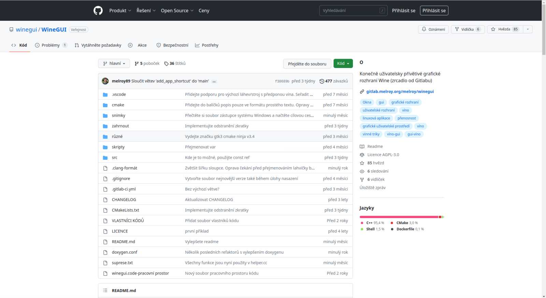Viewport: 546px width, 298px height.
Task: Click the folder icon for .vscode
Action: tap(105, 95)
